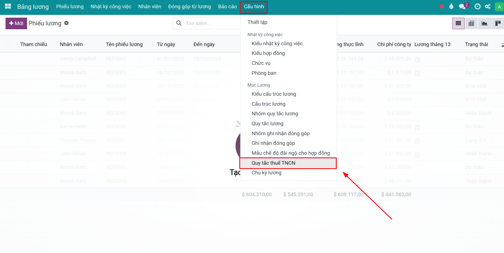
Task: Toggle the select-all checkbox in table header
Action: point(8,46)
